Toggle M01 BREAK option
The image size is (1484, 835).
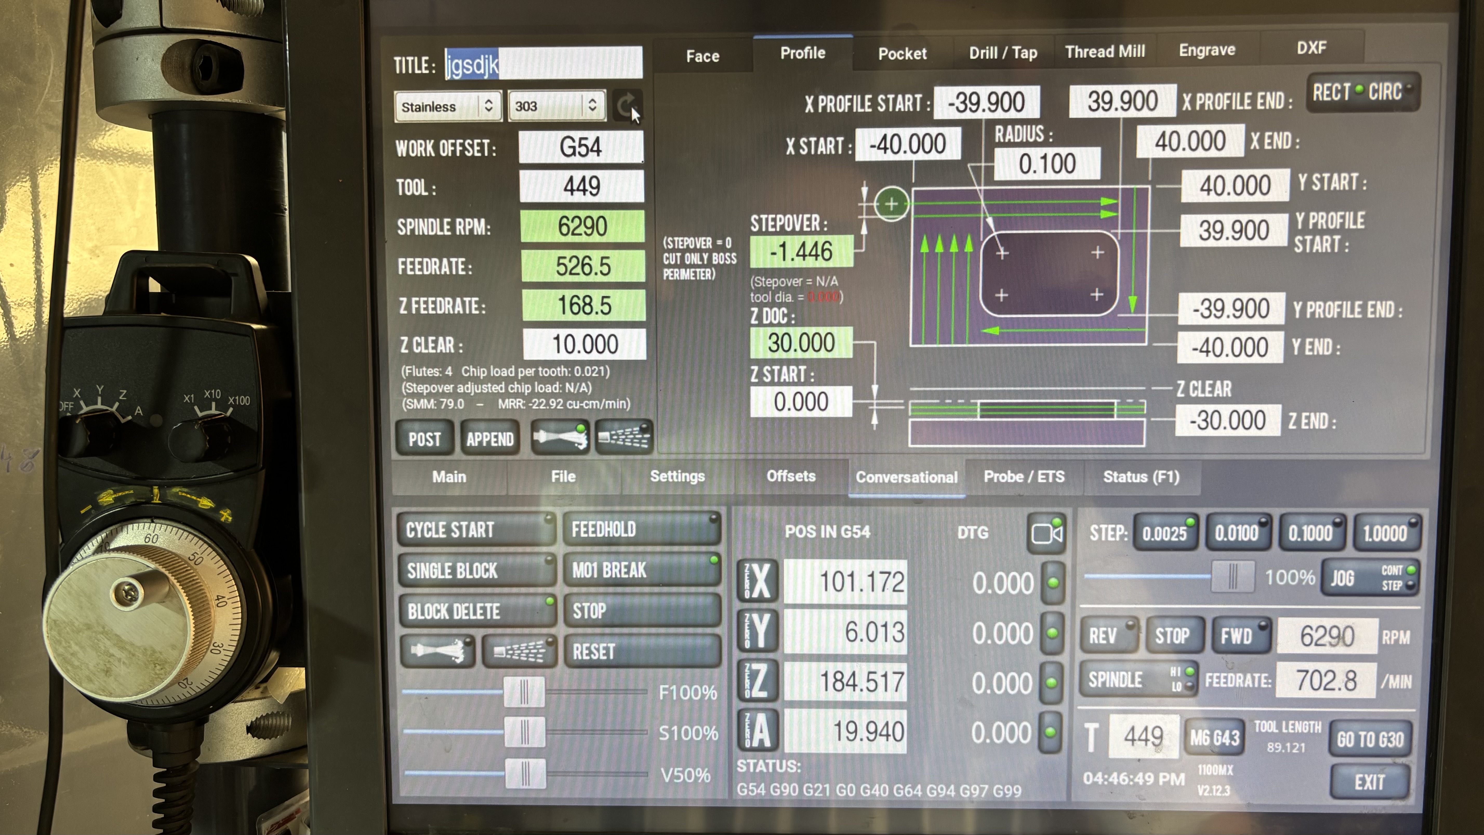click(x=642, y=569)
